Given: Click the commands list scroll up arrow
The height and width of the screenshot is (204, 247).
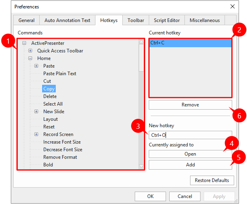Looking at the screenshot, I should 141,42.
